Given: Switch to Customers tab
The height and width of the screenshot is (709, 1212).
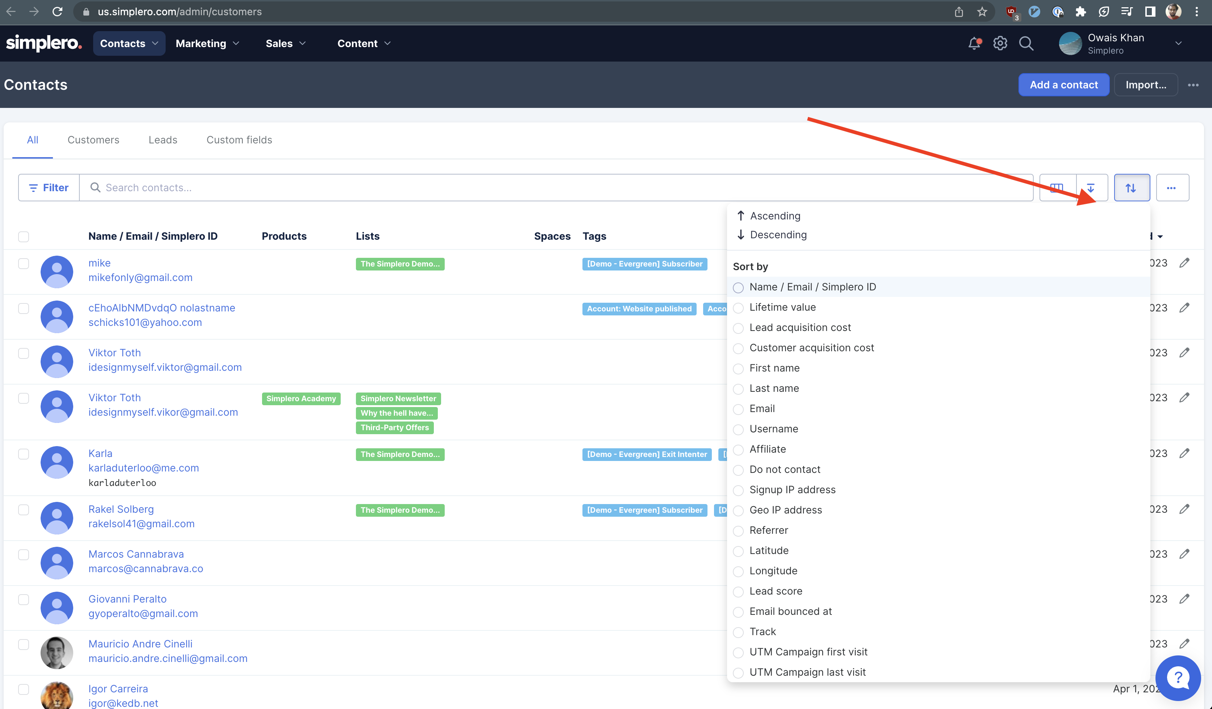Looking at the screenshot, I should tap(93, 140).
